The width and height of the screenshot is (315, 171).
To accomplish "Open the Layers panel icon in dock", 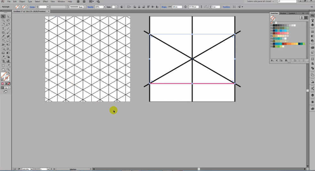I will 312,95.
